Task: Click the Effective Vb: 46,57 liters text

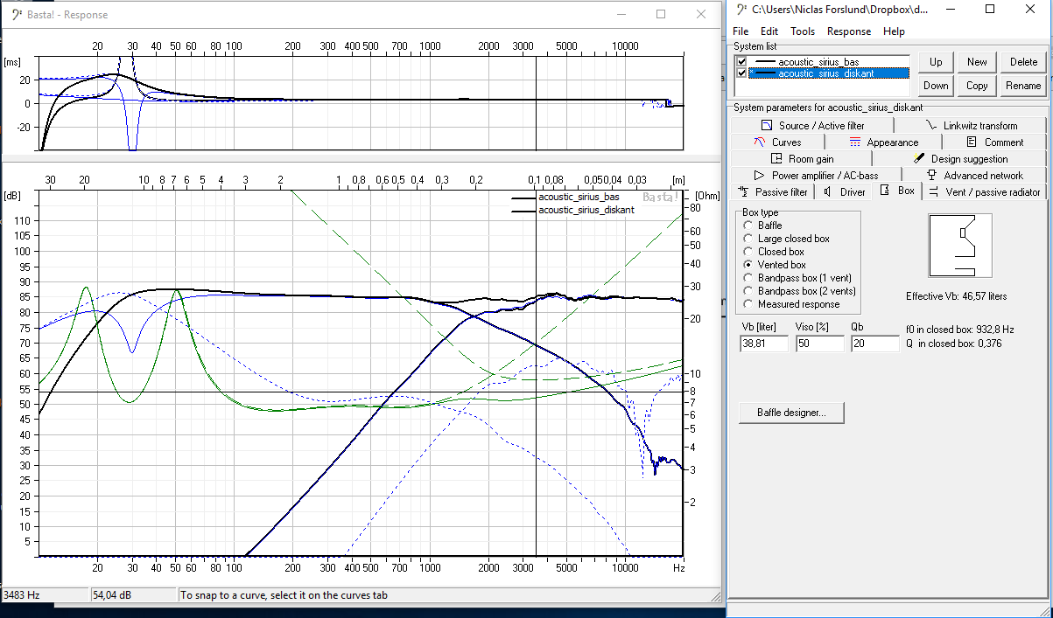Action: point(956,296)
